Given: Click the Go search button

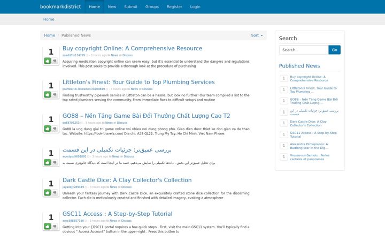Looking at the screenshot, I should click(334, 50).
